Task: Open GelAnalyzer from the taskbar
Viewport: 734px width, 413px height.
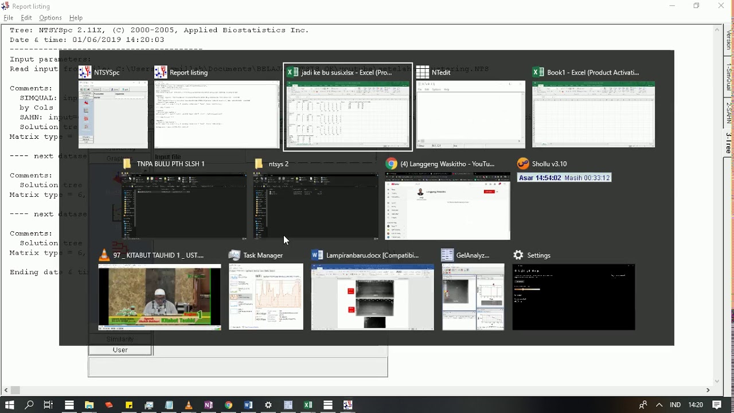Action: click(x=288, y=405)
